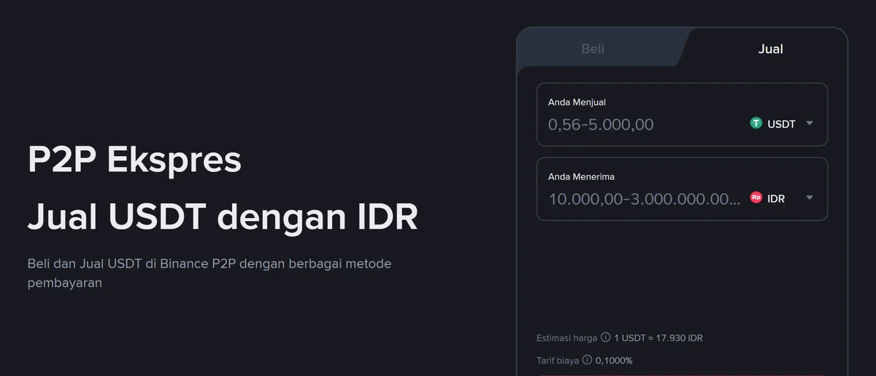876x376 pixels.
Task: Click the info icon next to Tarif biaya
Action: click(x=587, y=360)
